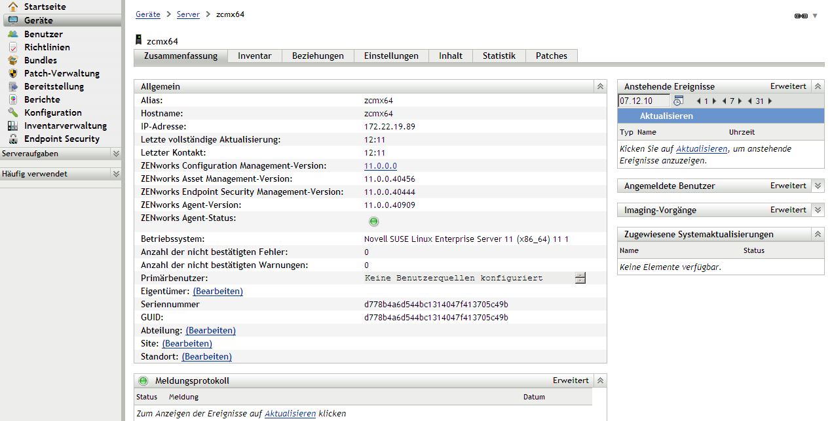Click the green ZENworks Agent-Status indicator
This screenshot has height=421, width=832.
click(374, 222)
